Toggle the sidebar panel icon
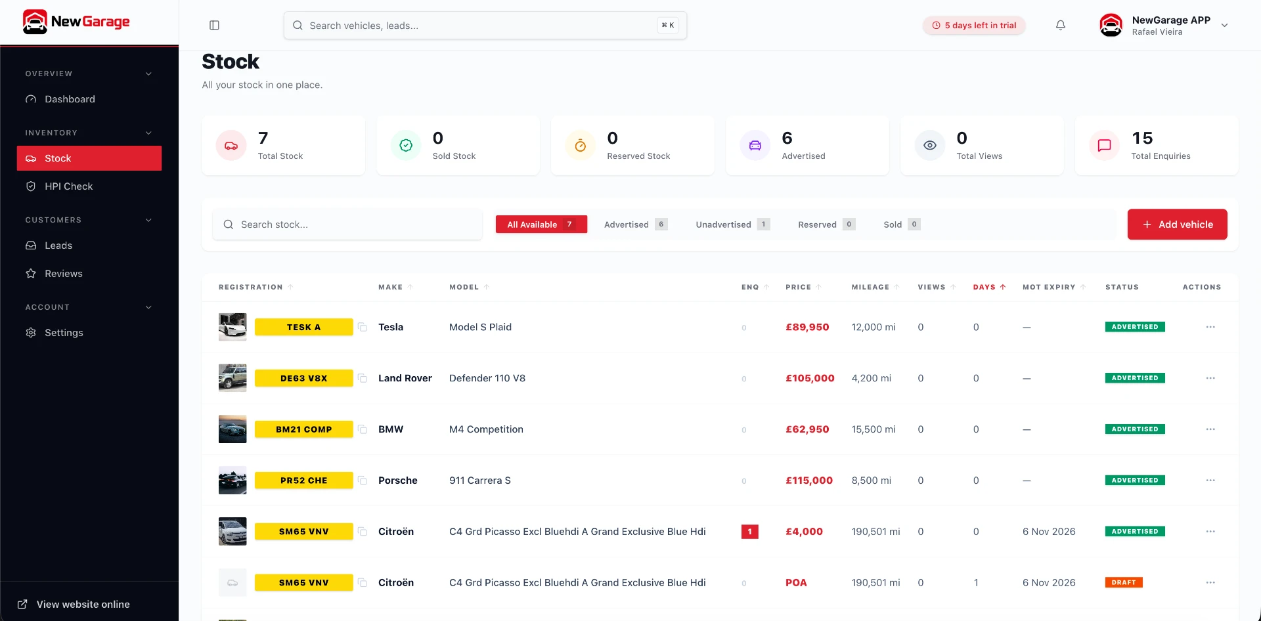The image size is (1261, 621). coord(214,26)
